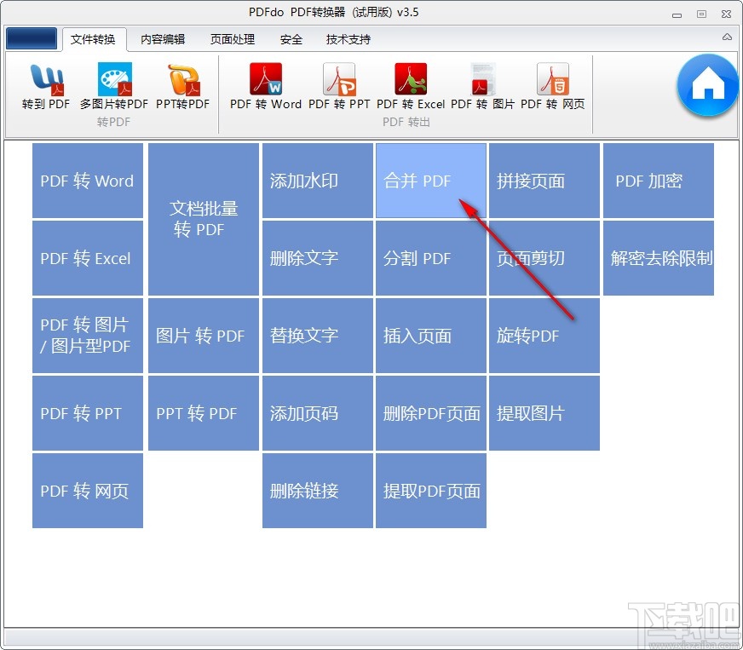743x650 pixels.
Task: Minimize the PDFdo window
Action: pyautogui.click(x=677, y=14)
